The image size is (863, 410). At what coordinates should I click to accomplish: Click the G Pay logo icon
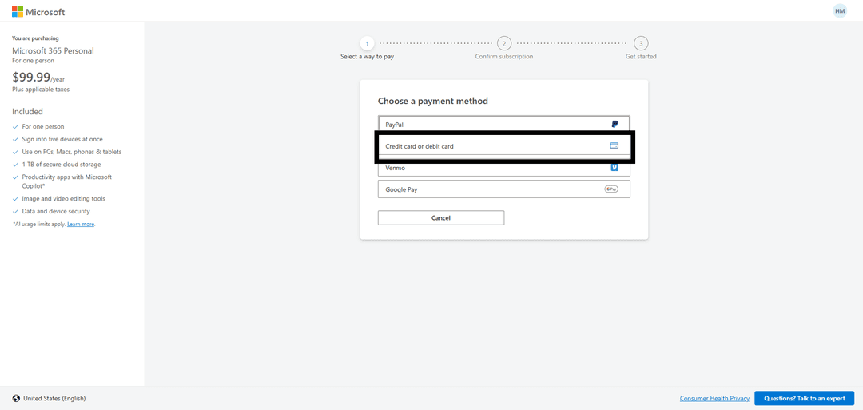click(611, 189)
